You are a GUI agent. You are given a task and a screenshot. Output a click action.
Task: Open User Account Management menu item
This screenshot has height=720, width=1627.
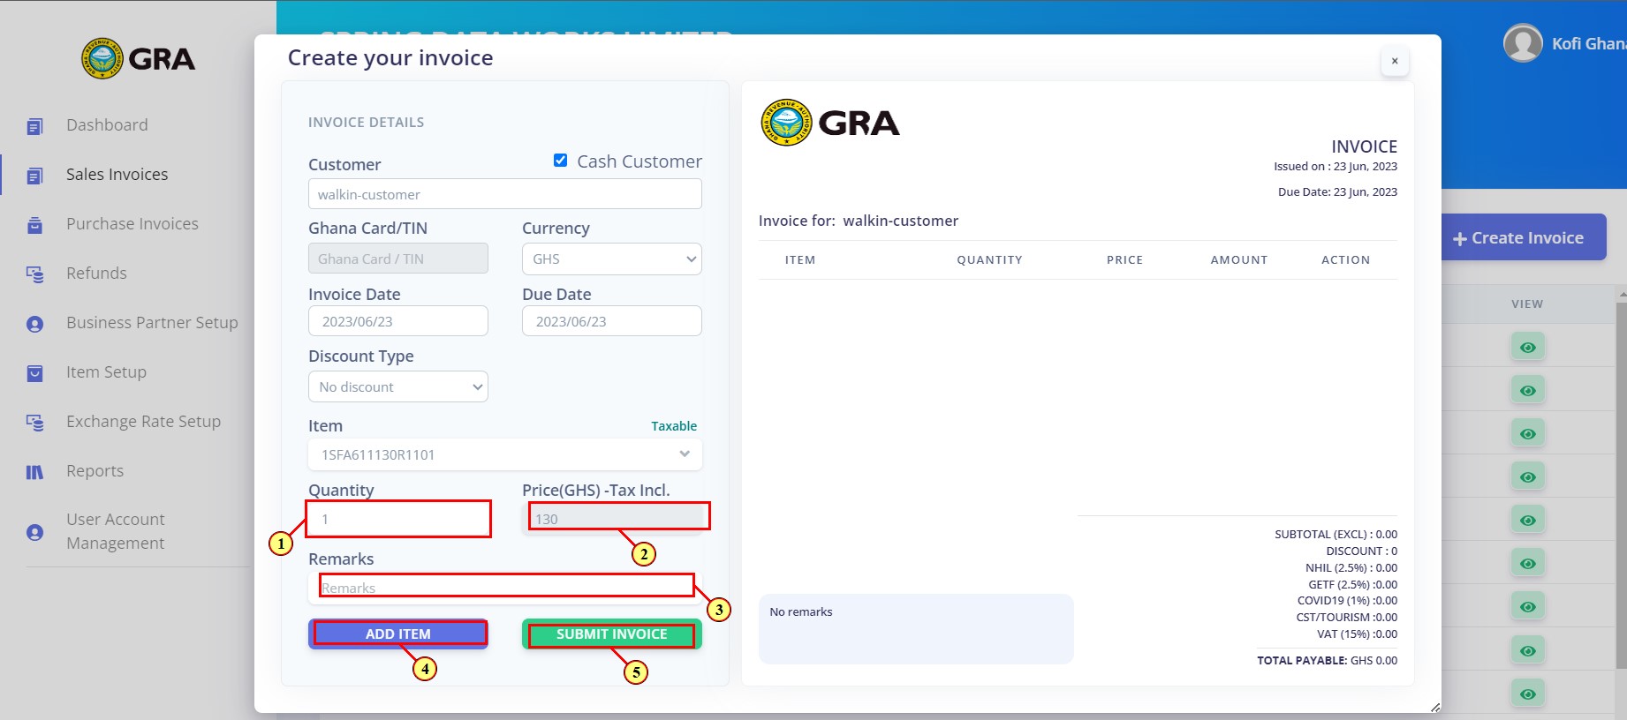(116, 531)
